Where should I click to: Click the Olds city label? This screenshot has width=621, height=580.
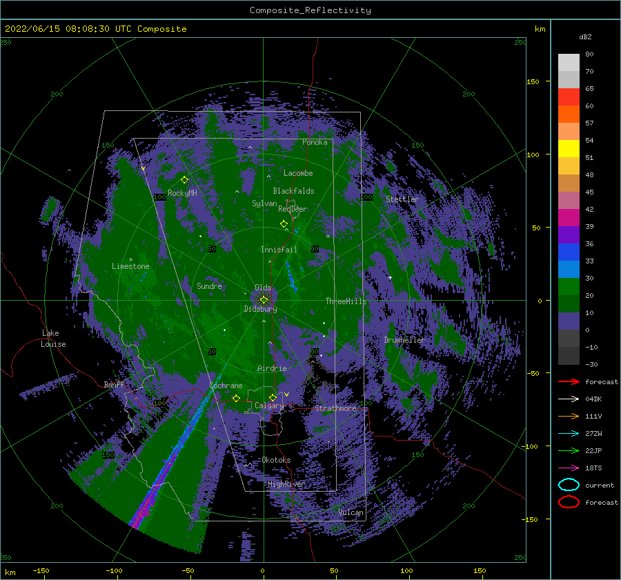tap(263, 288)
